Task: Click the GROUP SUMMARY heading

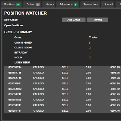Action: (18, 32)
